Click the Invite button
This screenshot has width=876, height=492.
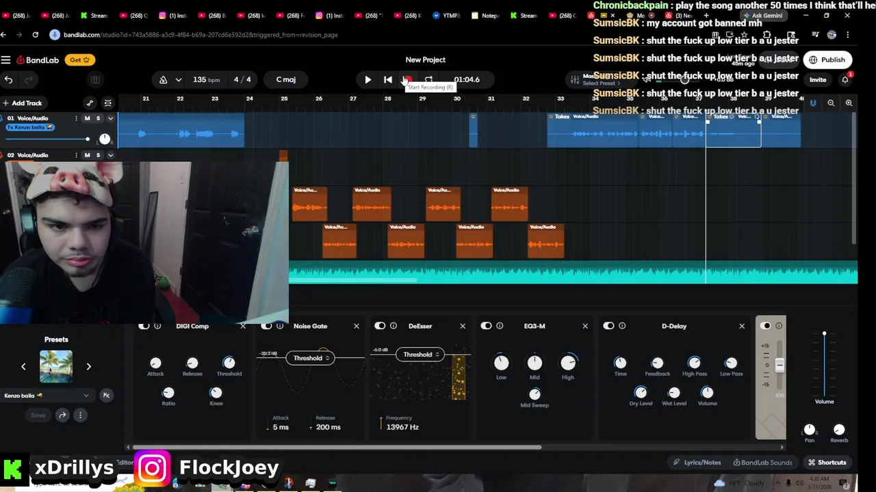pos(818,80)
